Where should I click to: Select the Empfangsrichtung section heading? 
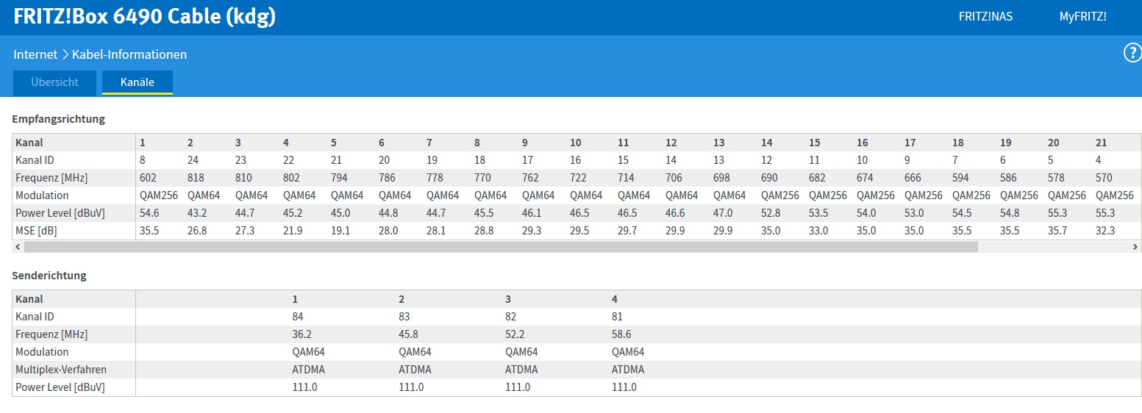click(x=59, y=118)
